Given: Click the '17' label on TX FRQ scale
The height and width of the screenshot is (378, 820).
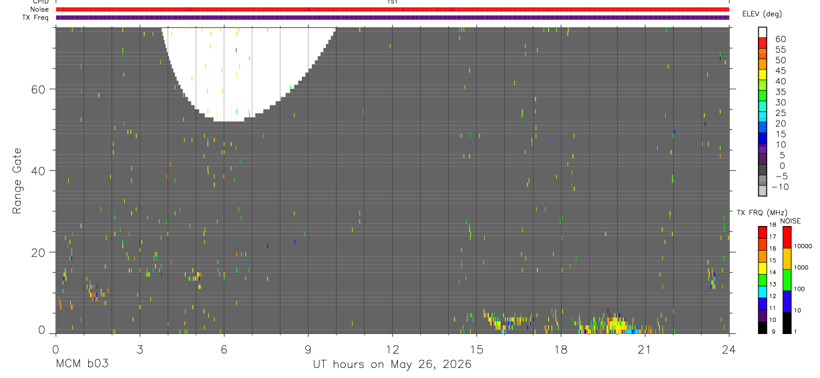Looking at the screenshot, I should pyautogui.click(x=774, y=237).
